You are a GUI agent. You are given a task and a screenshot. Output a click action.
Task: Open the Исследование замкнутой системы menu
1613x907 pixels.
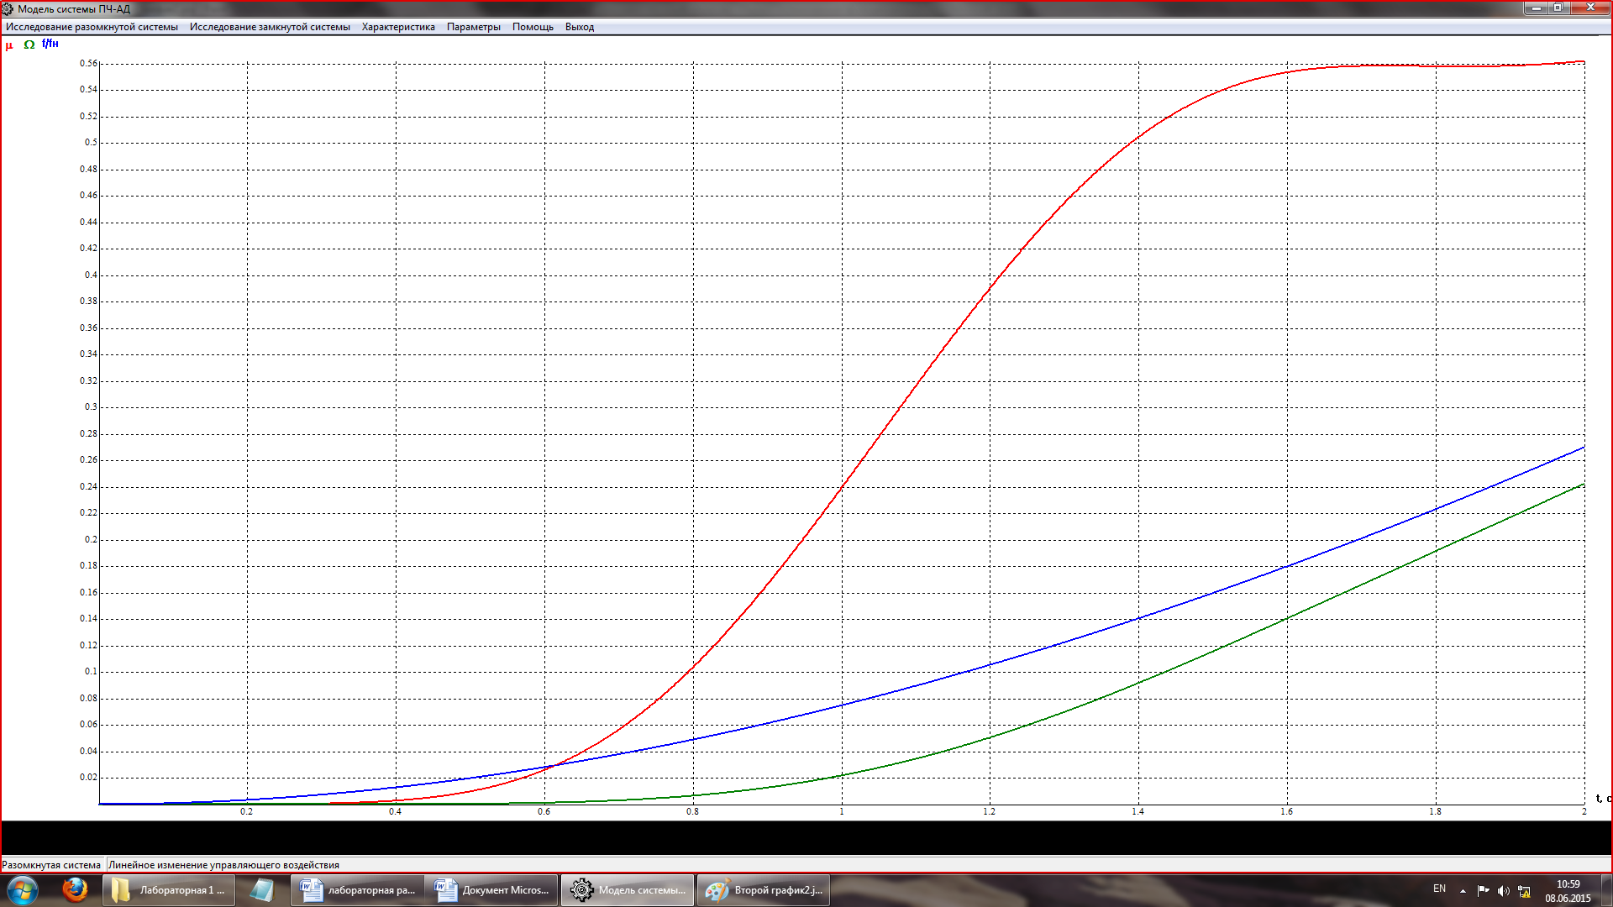(x=270, y=27)
